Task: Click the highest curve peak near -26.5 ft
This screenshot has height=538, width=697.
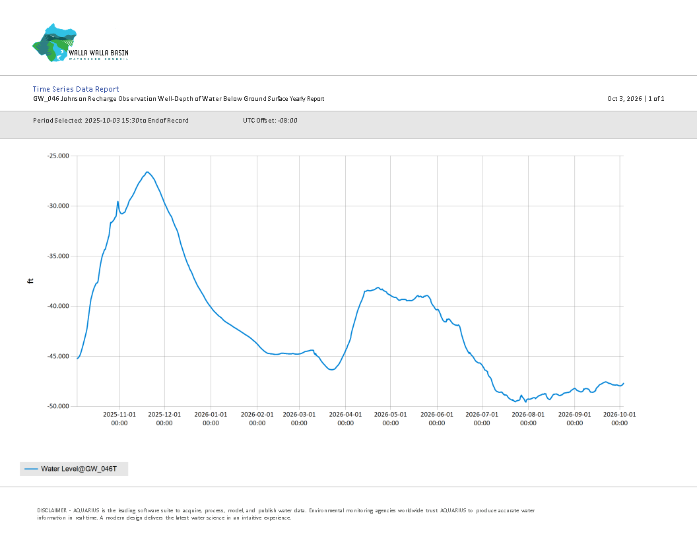Action: 148,172
